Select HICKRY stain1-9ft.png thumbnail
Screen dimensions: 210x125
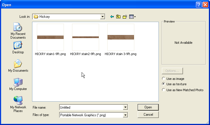pos(50,37)
